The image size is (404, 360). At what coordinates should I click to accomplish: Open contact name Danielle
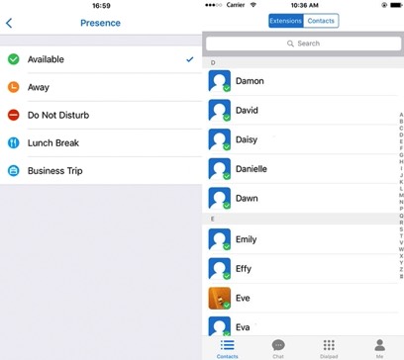(x=252, y=169)
